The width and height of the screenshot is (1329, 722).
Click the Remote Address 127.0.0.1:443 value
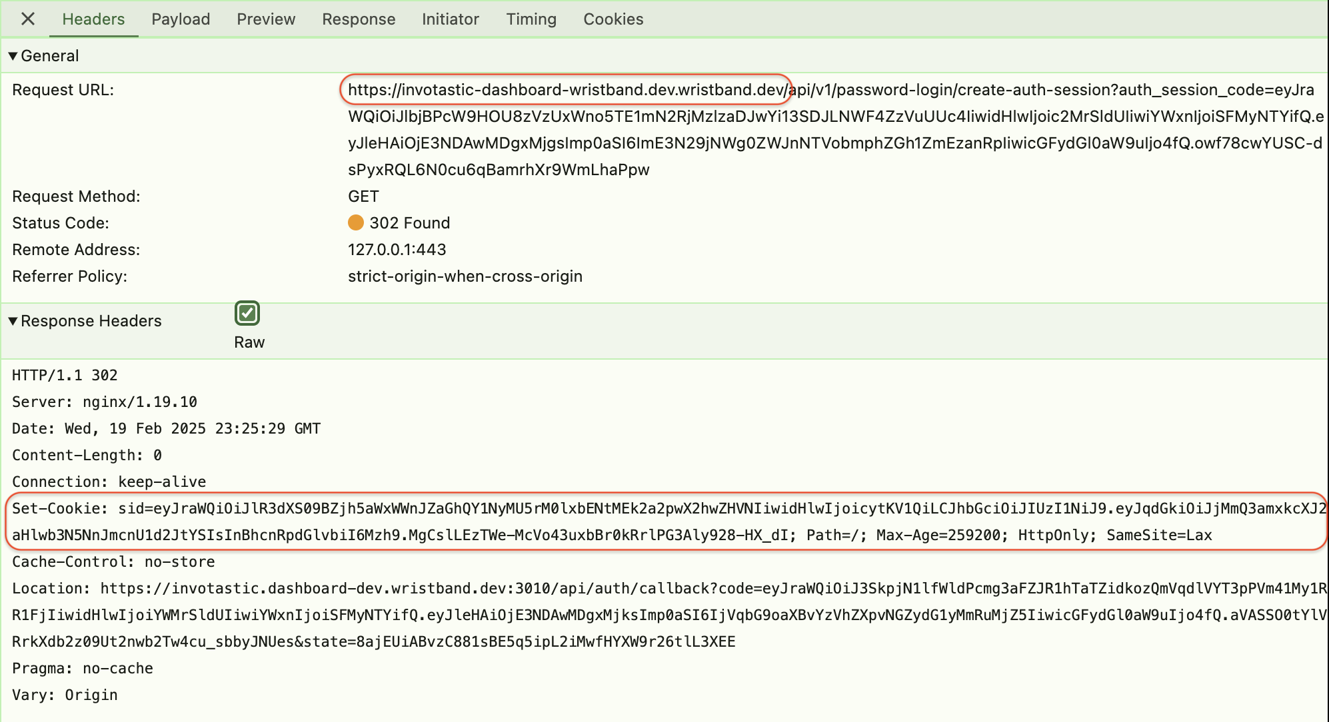coord(397,250)
